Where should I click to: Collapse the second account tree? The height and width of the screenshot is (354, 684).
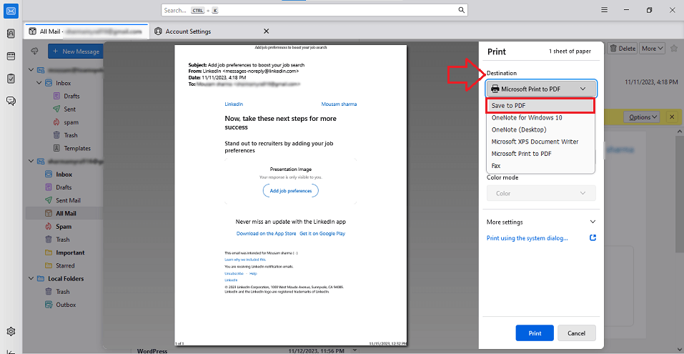31,161
